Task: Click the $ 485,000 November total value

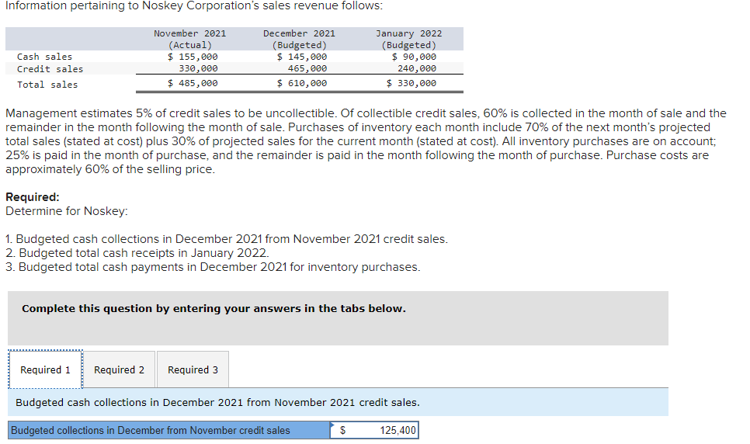Action: pyautogui.click(x=193, y=83)
